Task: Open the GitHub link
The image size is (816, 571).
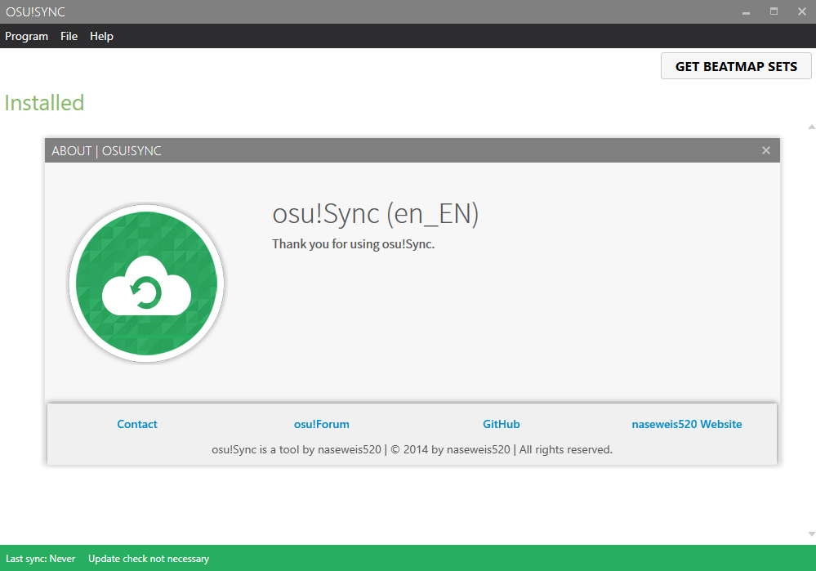Action: coord(502,424)
